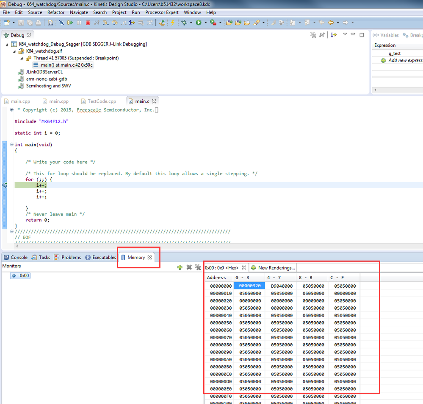Click Remove All Terminated Launches icon in Debug view
This screenshot has height=404, width=423.
click(313, 35)
